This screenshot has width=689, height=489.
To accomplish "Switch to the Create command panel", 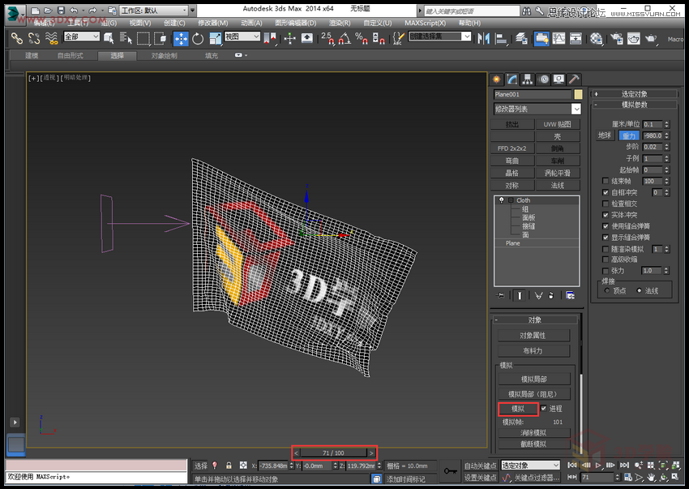I will 497,79.
